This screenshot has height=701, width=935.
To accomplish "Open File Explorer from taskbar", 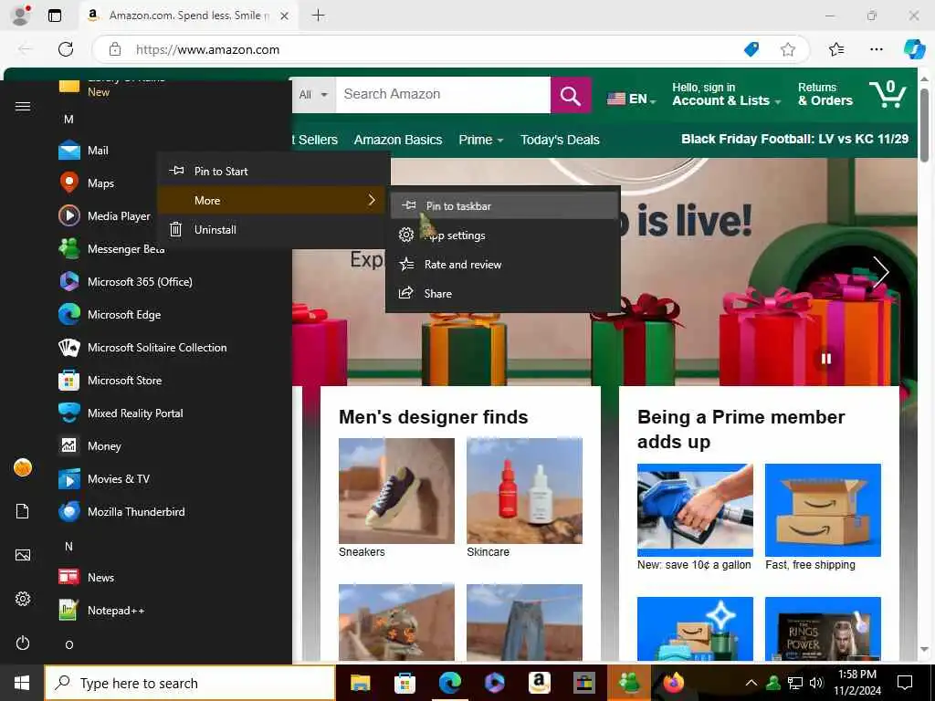I will (x=360, y=683).
